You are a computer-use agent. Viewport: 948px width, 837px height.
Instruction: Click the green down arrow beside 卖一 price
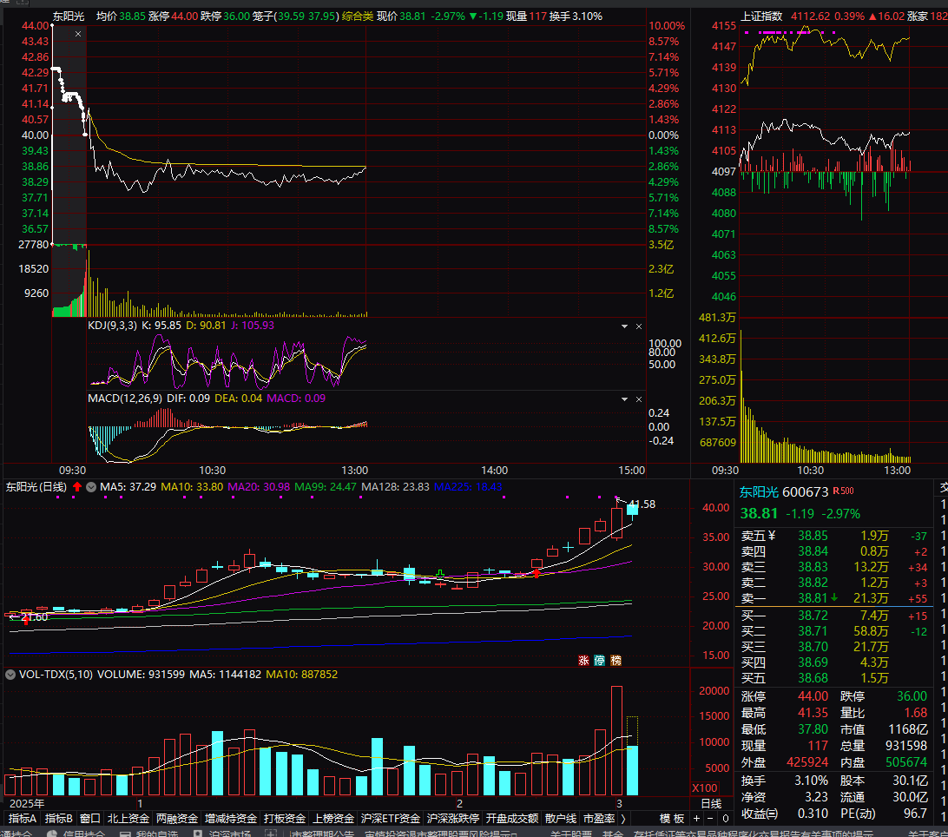834,597
